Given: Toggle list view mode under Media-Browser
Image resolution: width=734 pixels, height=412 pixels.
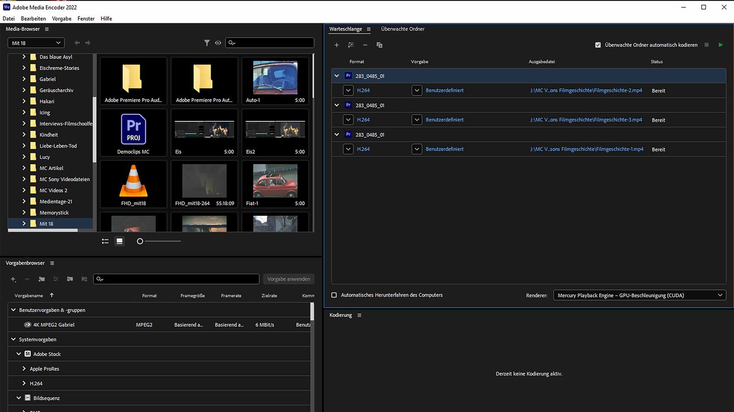Looking at the screenshot, I should click(105, 241).
